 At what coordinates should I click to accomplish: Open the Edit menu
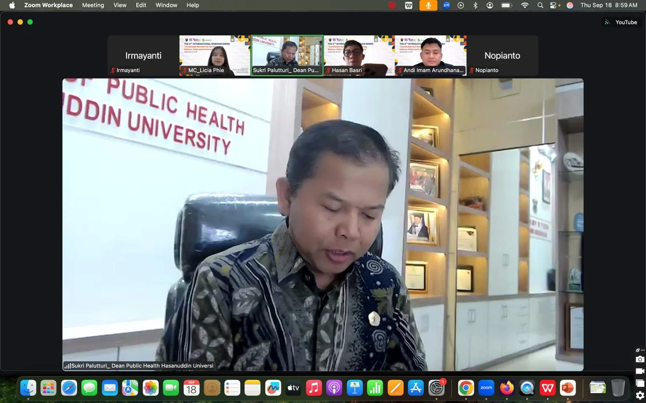point(141,5)
